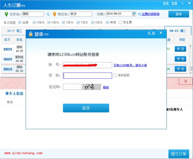The image size is (193, 159).
Task: Open the 菜单 menu in title bar
Action: [175, 3]
